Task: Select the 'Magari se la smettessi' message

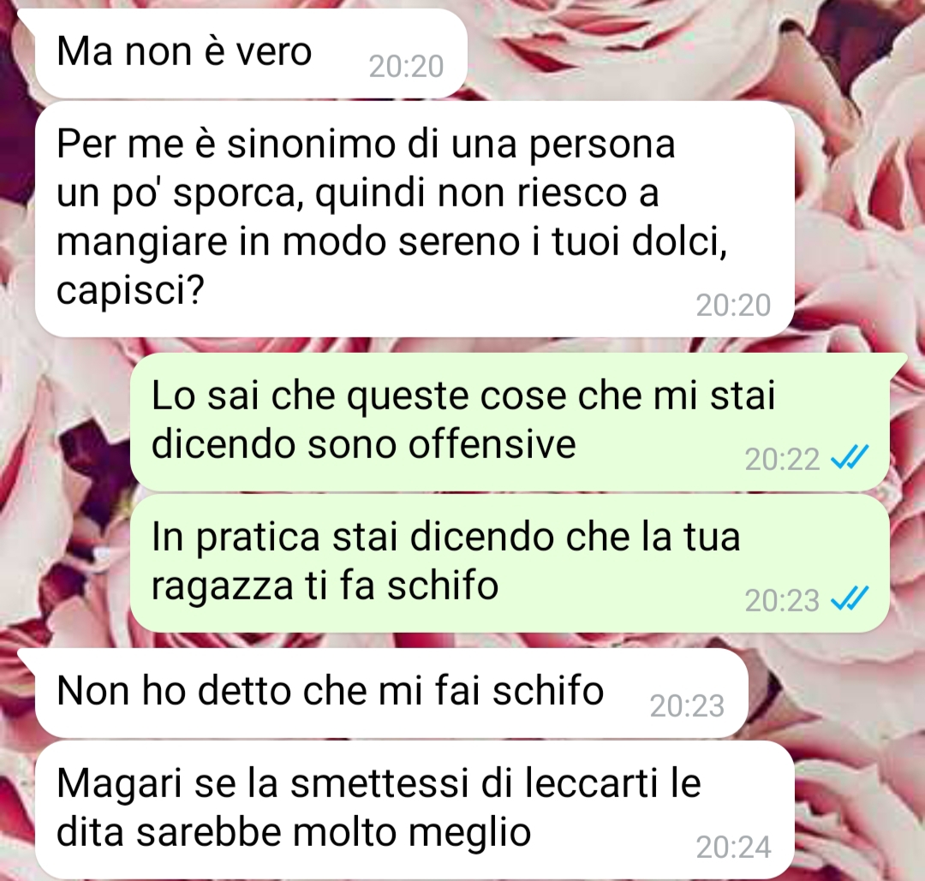Action: [415, 810]
